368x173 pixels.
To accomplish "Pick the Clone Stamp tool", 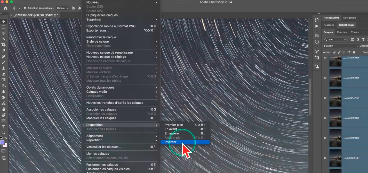I will coord(4,68).
